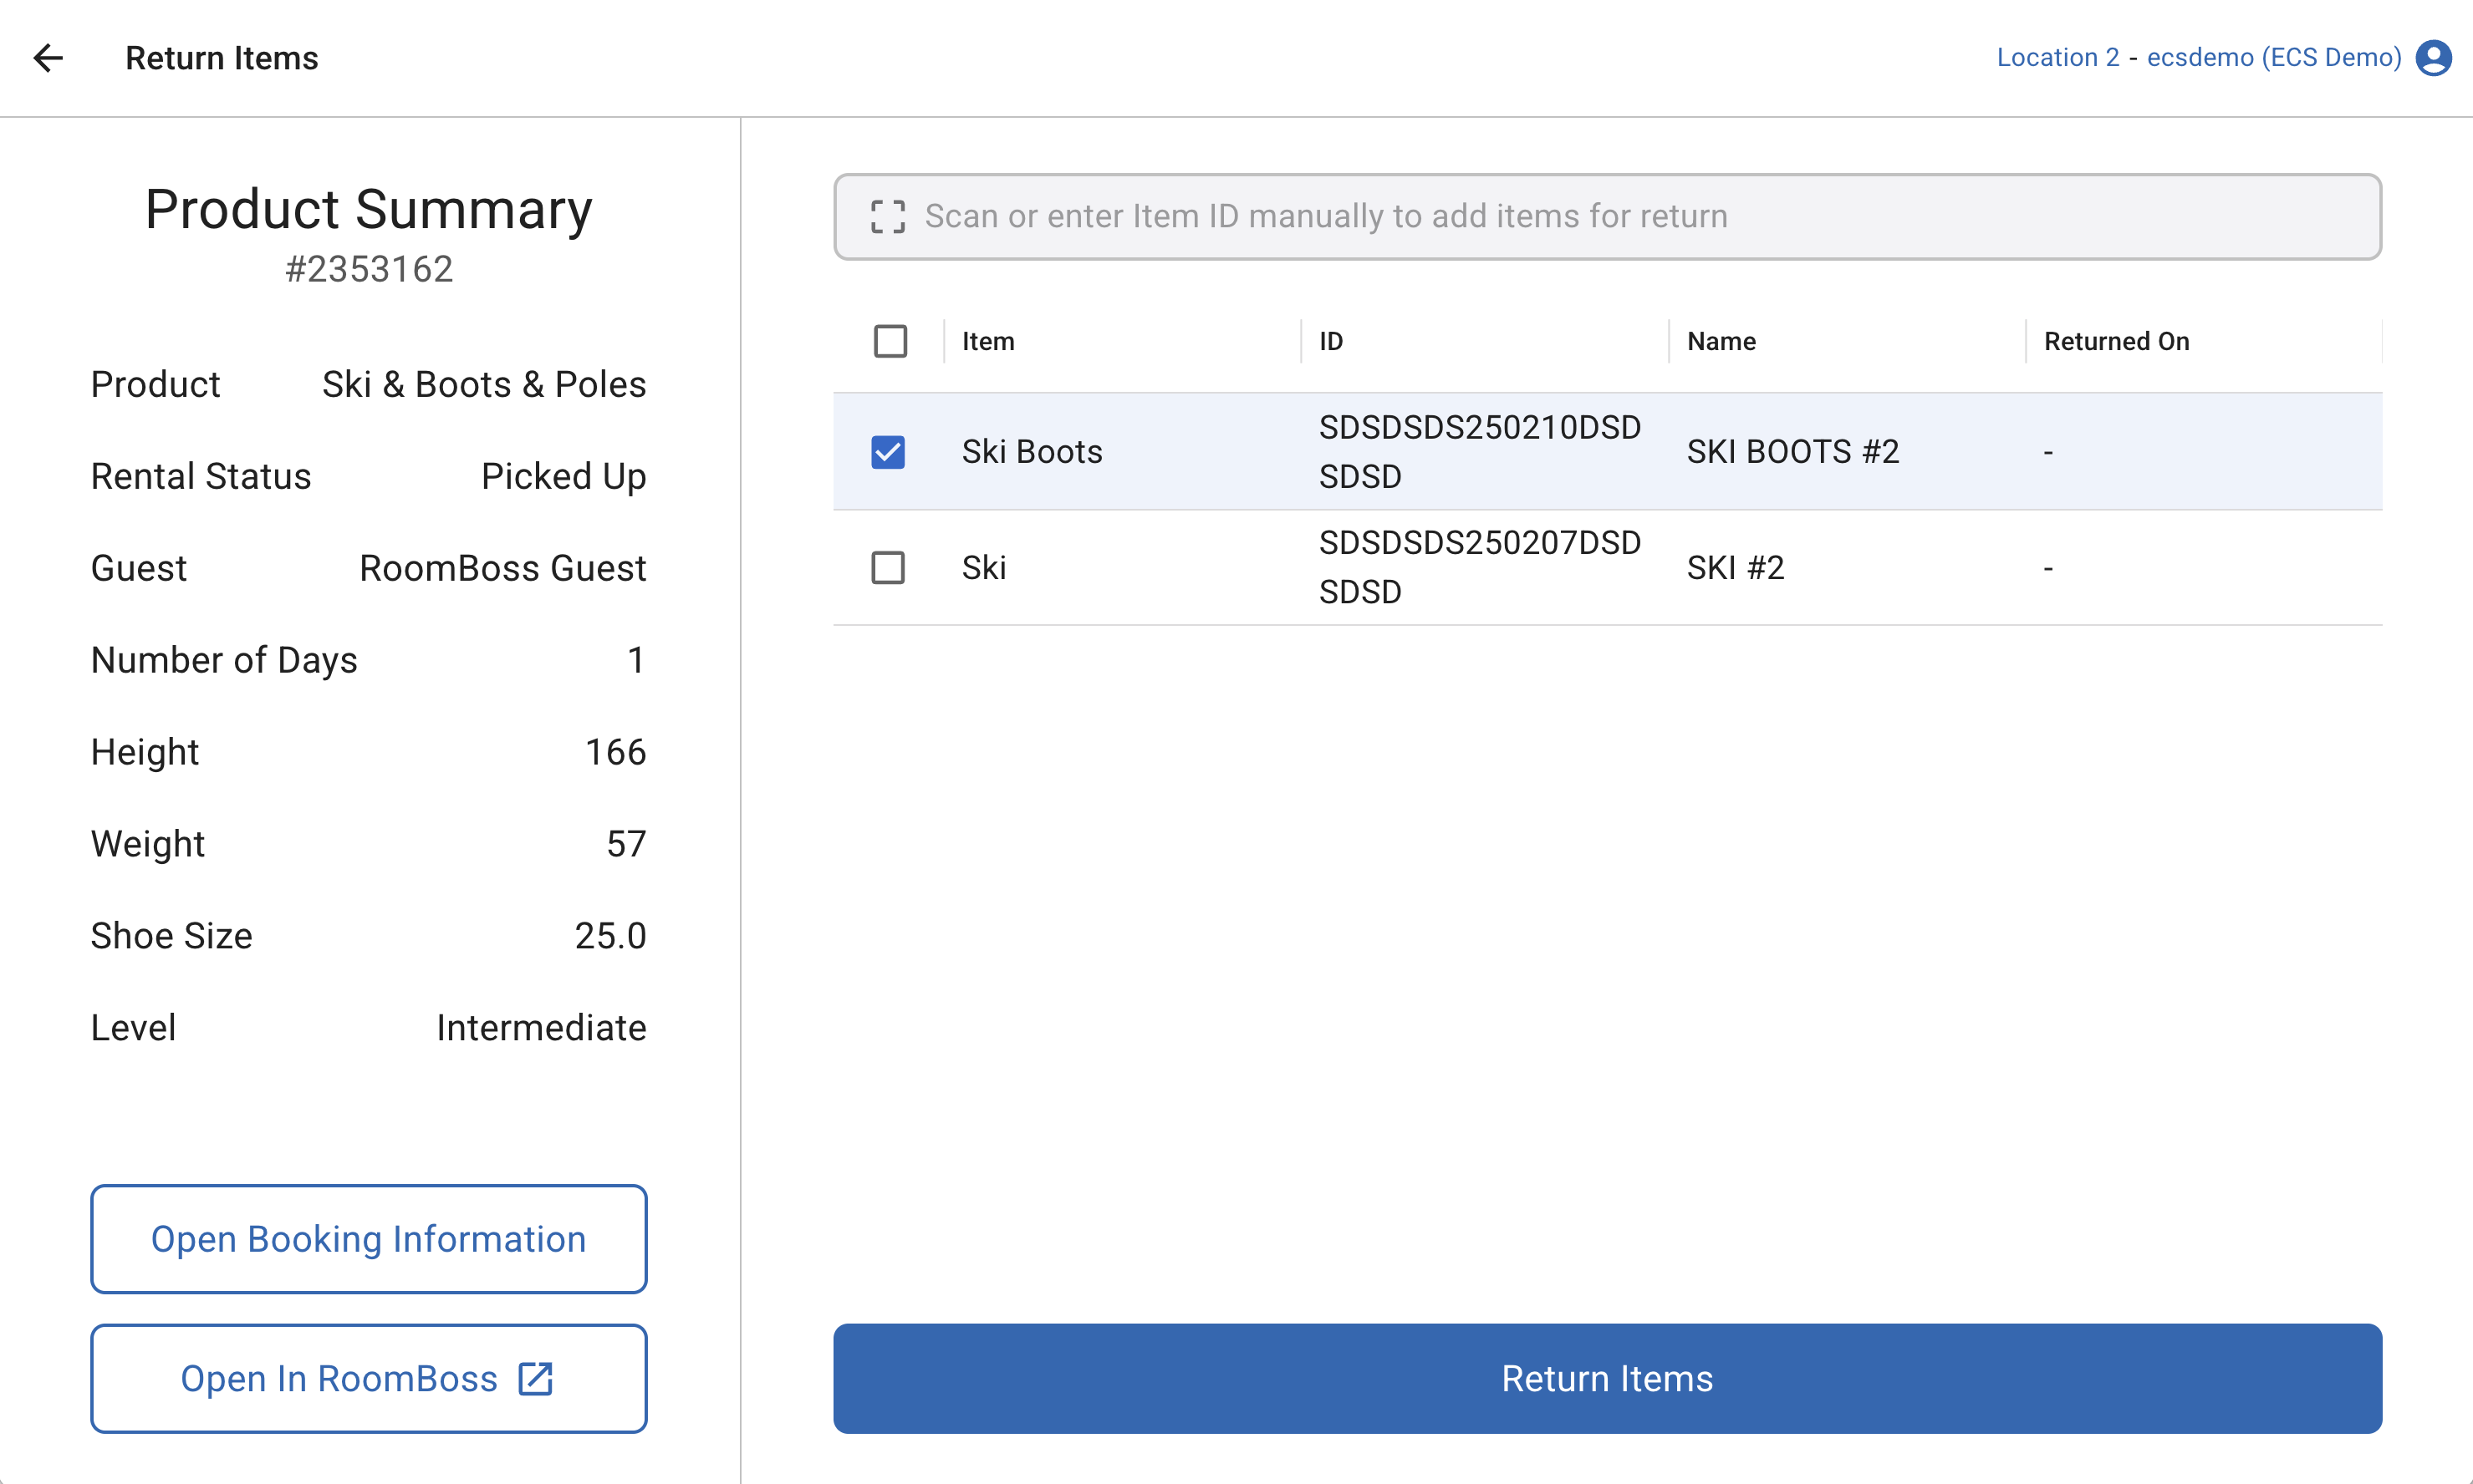Click the Returned On column header

pyautogui.click(x=2116, y=341)
